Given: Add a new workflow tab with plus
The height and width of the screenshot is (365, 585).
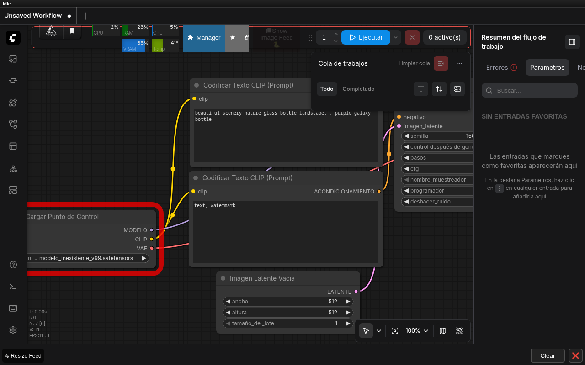Looking at the screenshot, I should (x=85, y=16).
